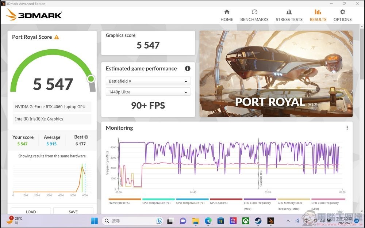
Task: Click the Graphics score value 5 547
Action: pyautogui.click(x=148, y=45)
